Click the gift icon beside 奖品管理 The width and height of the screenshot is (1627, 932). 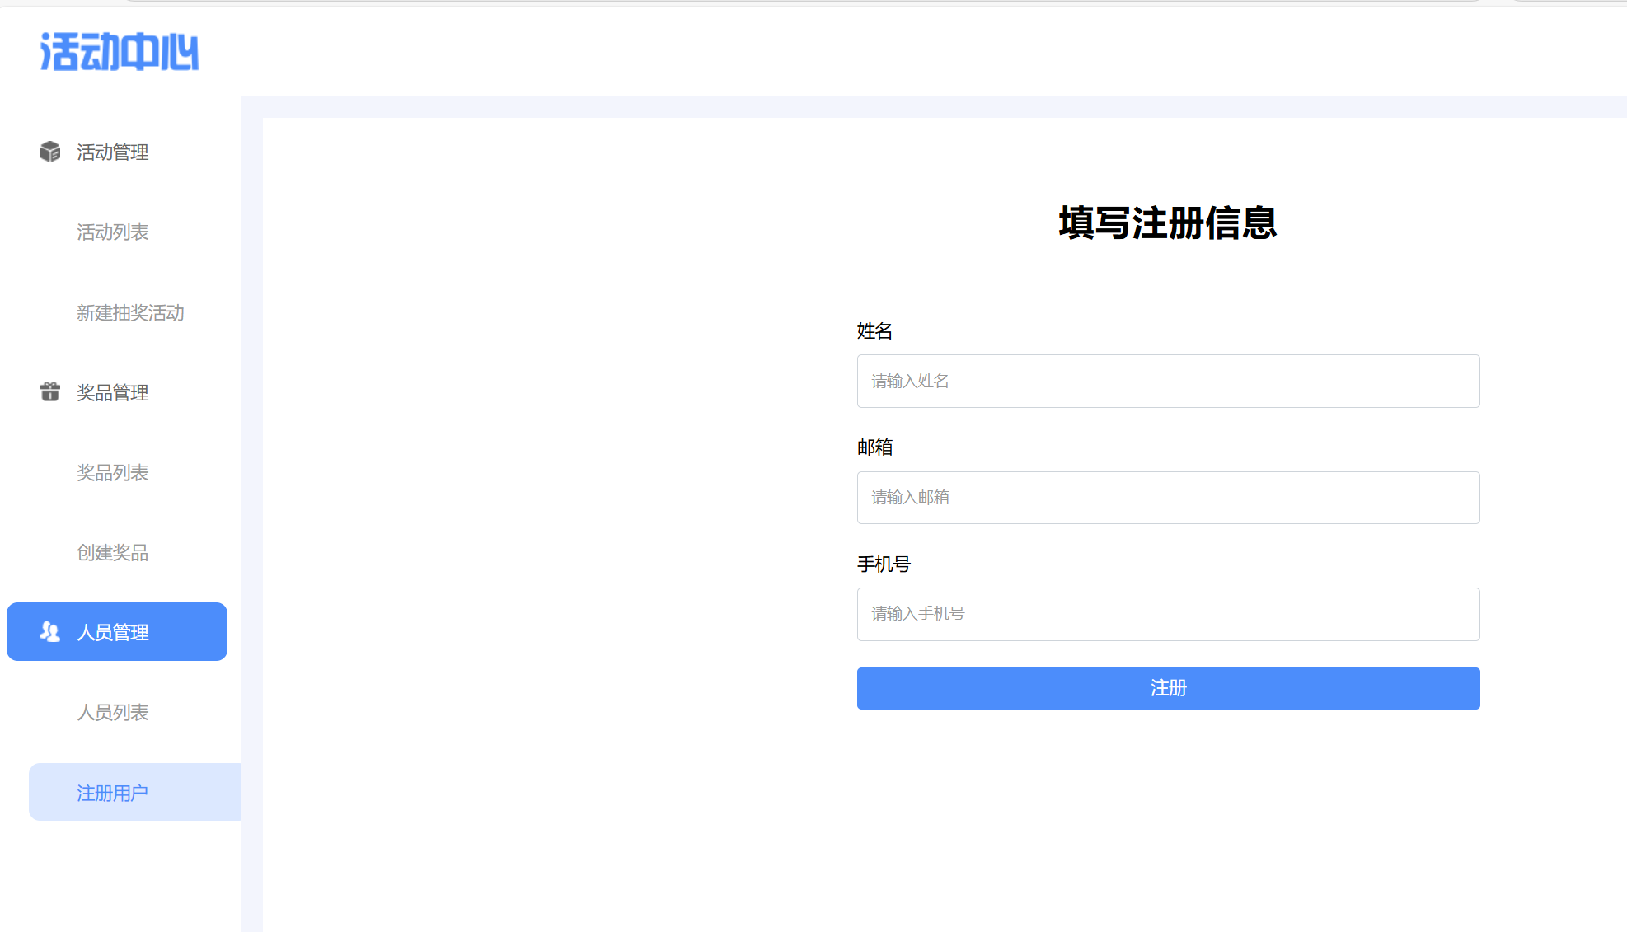point(50,391)
